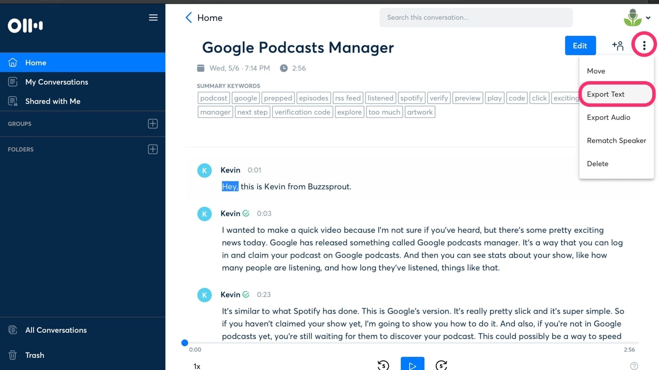Click the highlighted word 'Hey'
This screenshot has width=659, height=370.
click(x=230, y=186)
